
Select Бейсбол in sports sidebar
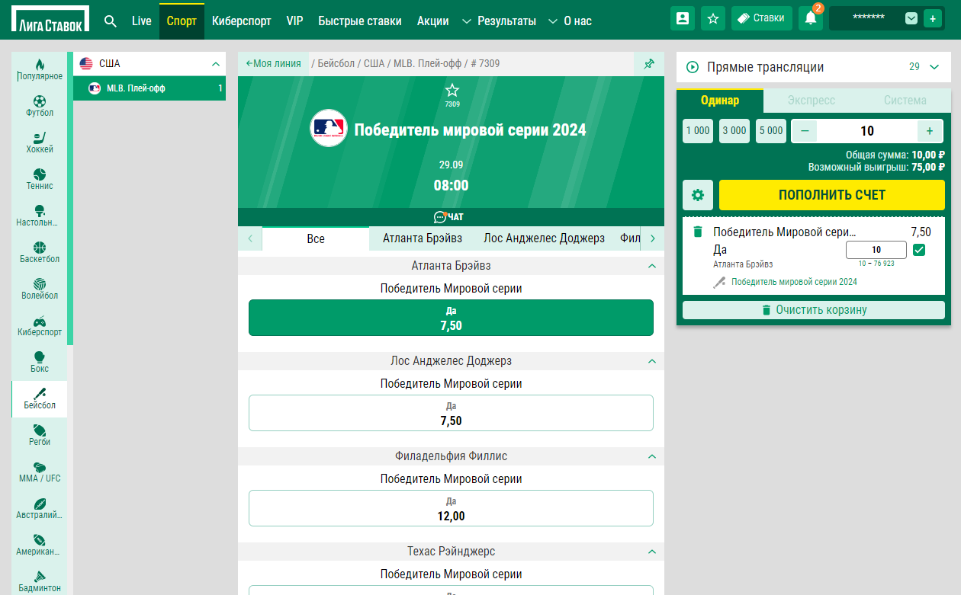pos(40,398)
